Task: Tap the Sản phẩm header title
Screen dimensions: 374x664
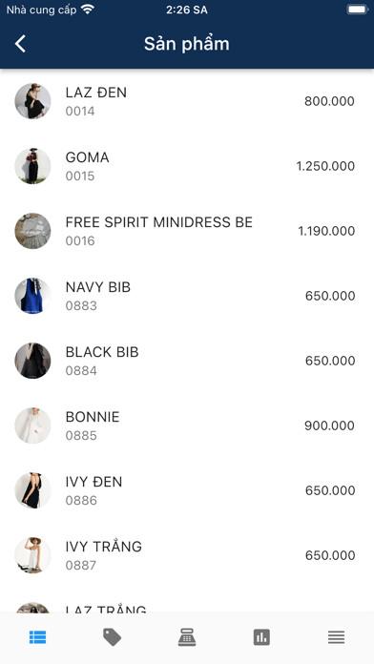Action: (x=187, y=44)
